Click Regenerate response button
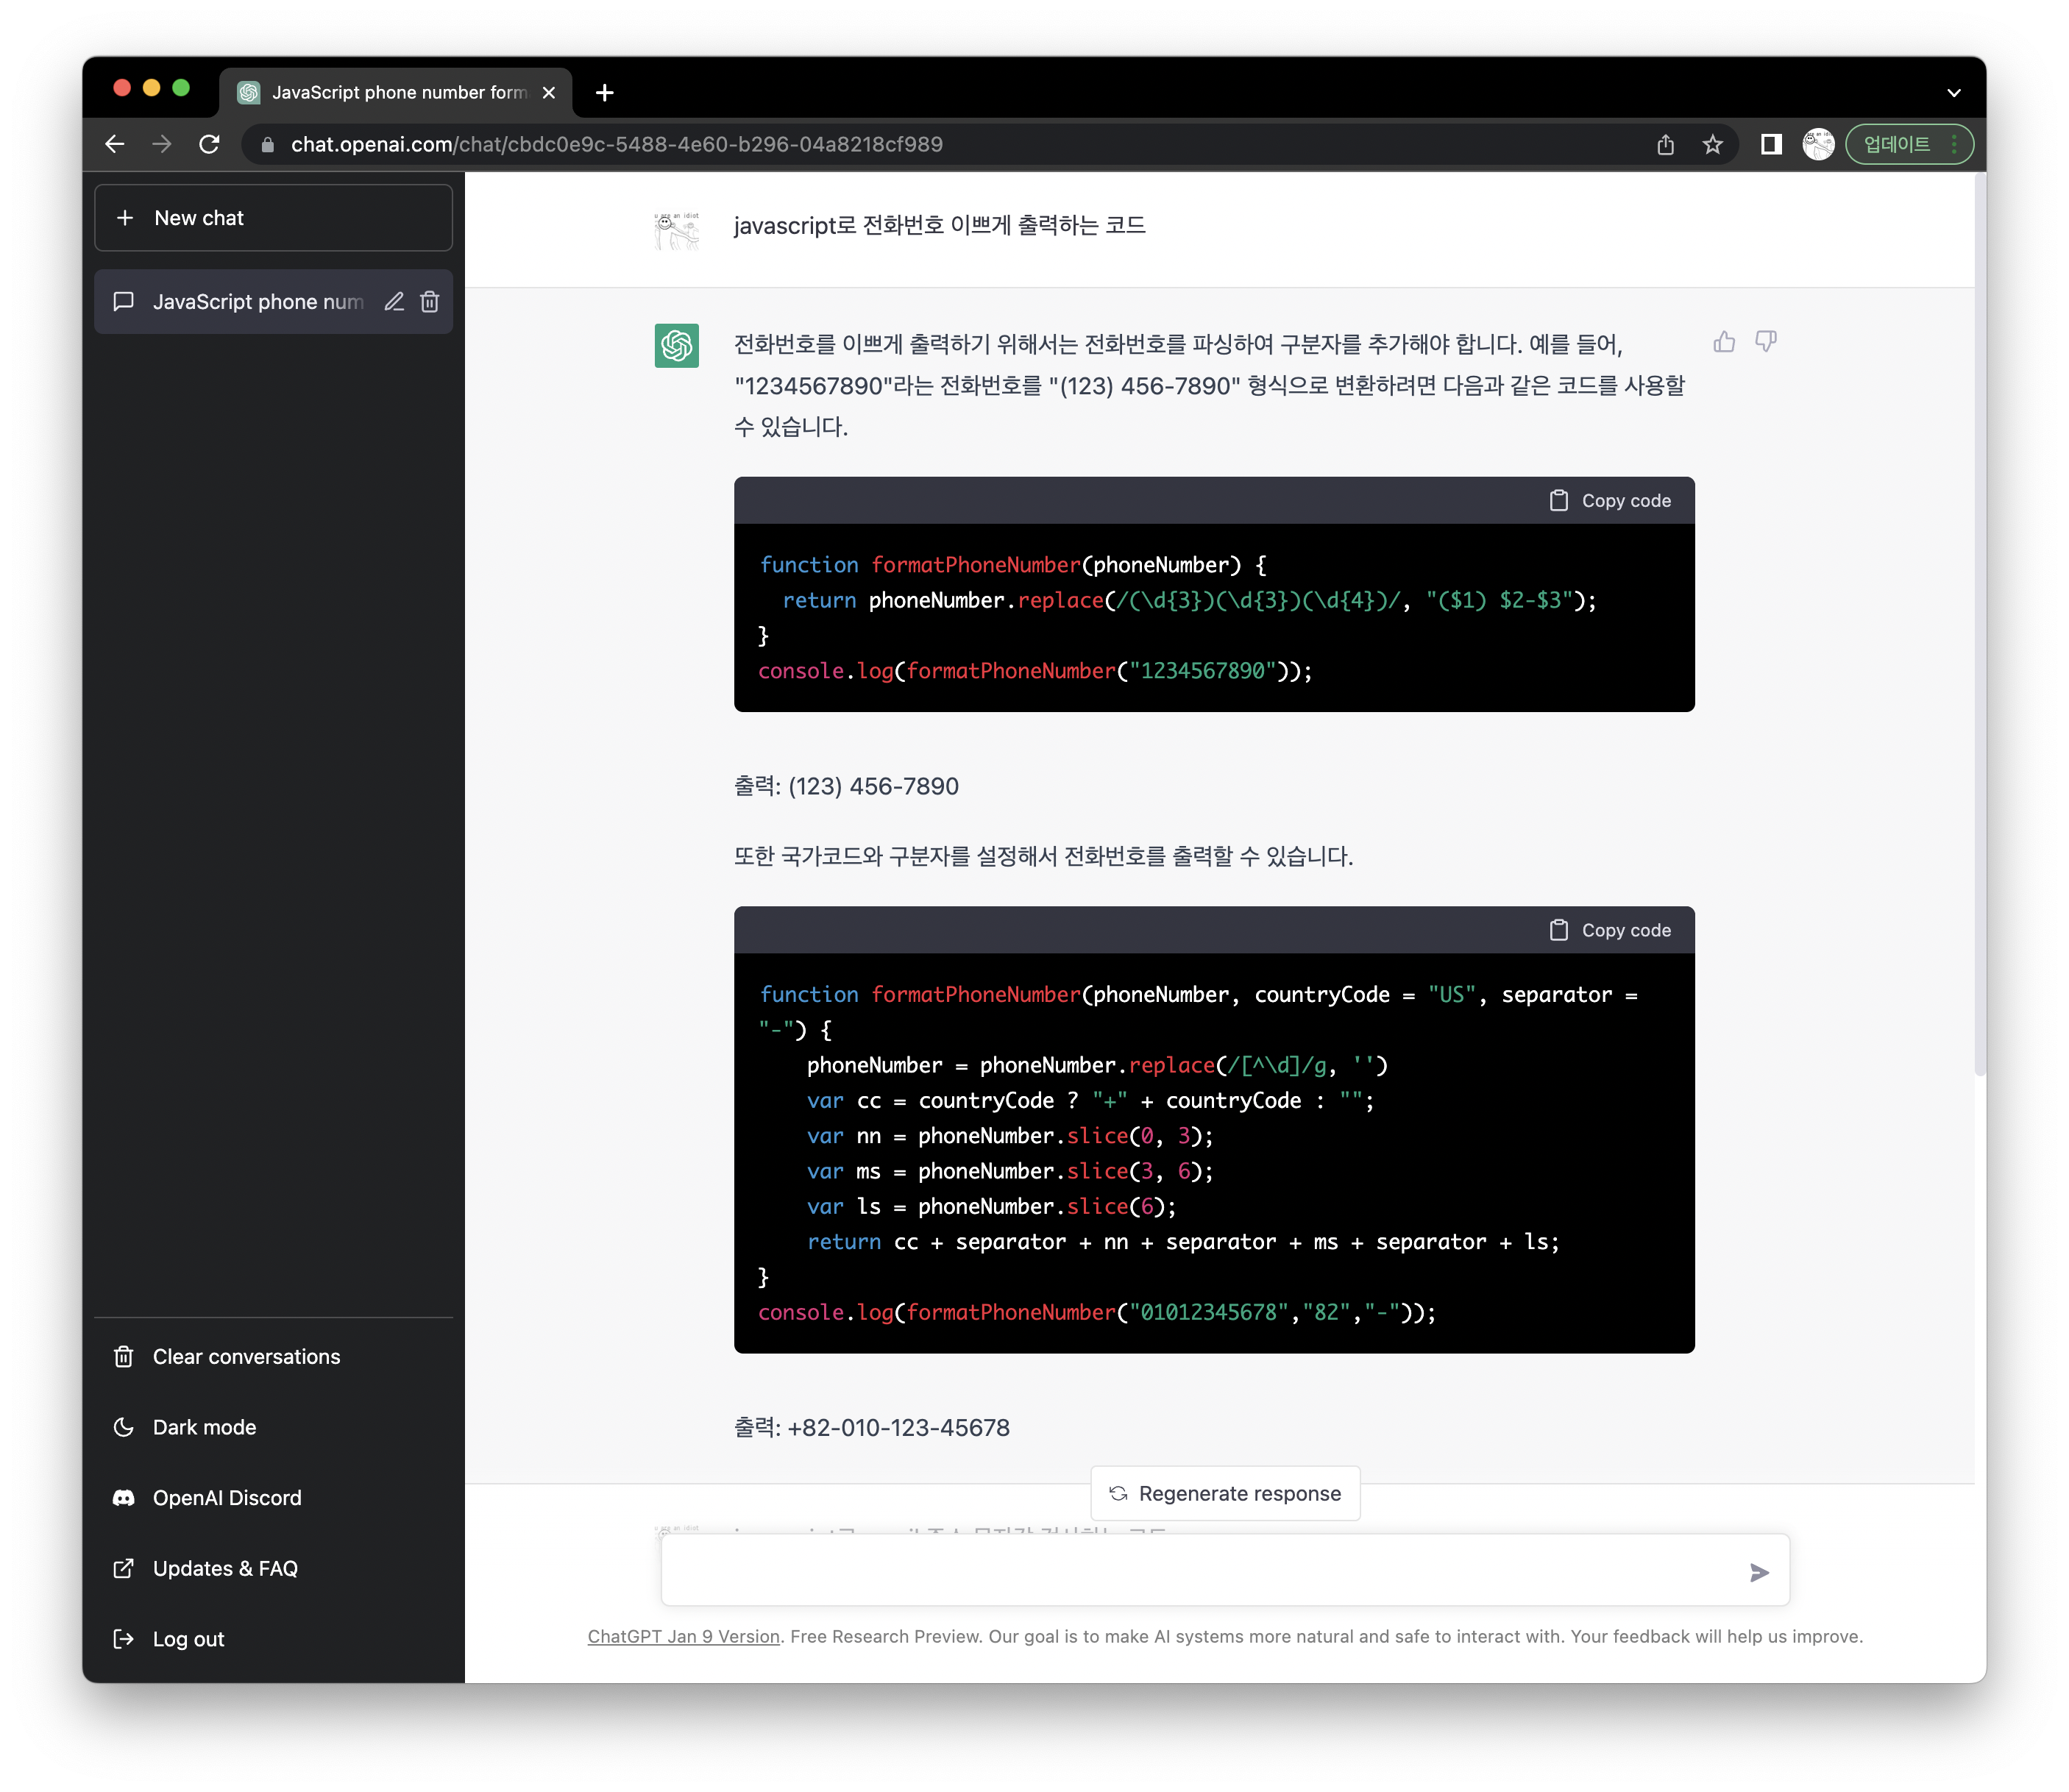The width and height of the screenshot is (2069, 1792). click(x=1225, y=1493)
